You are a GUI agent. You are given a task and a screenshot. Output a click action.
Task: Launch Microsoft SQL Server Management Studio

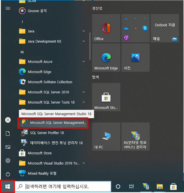pos(53,123)
